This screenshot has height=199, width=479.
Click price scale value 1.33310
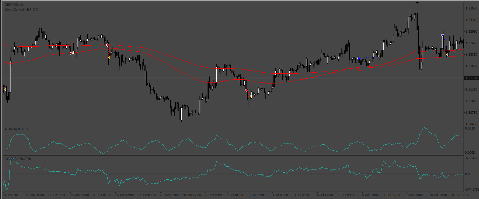tap(471, 20)
